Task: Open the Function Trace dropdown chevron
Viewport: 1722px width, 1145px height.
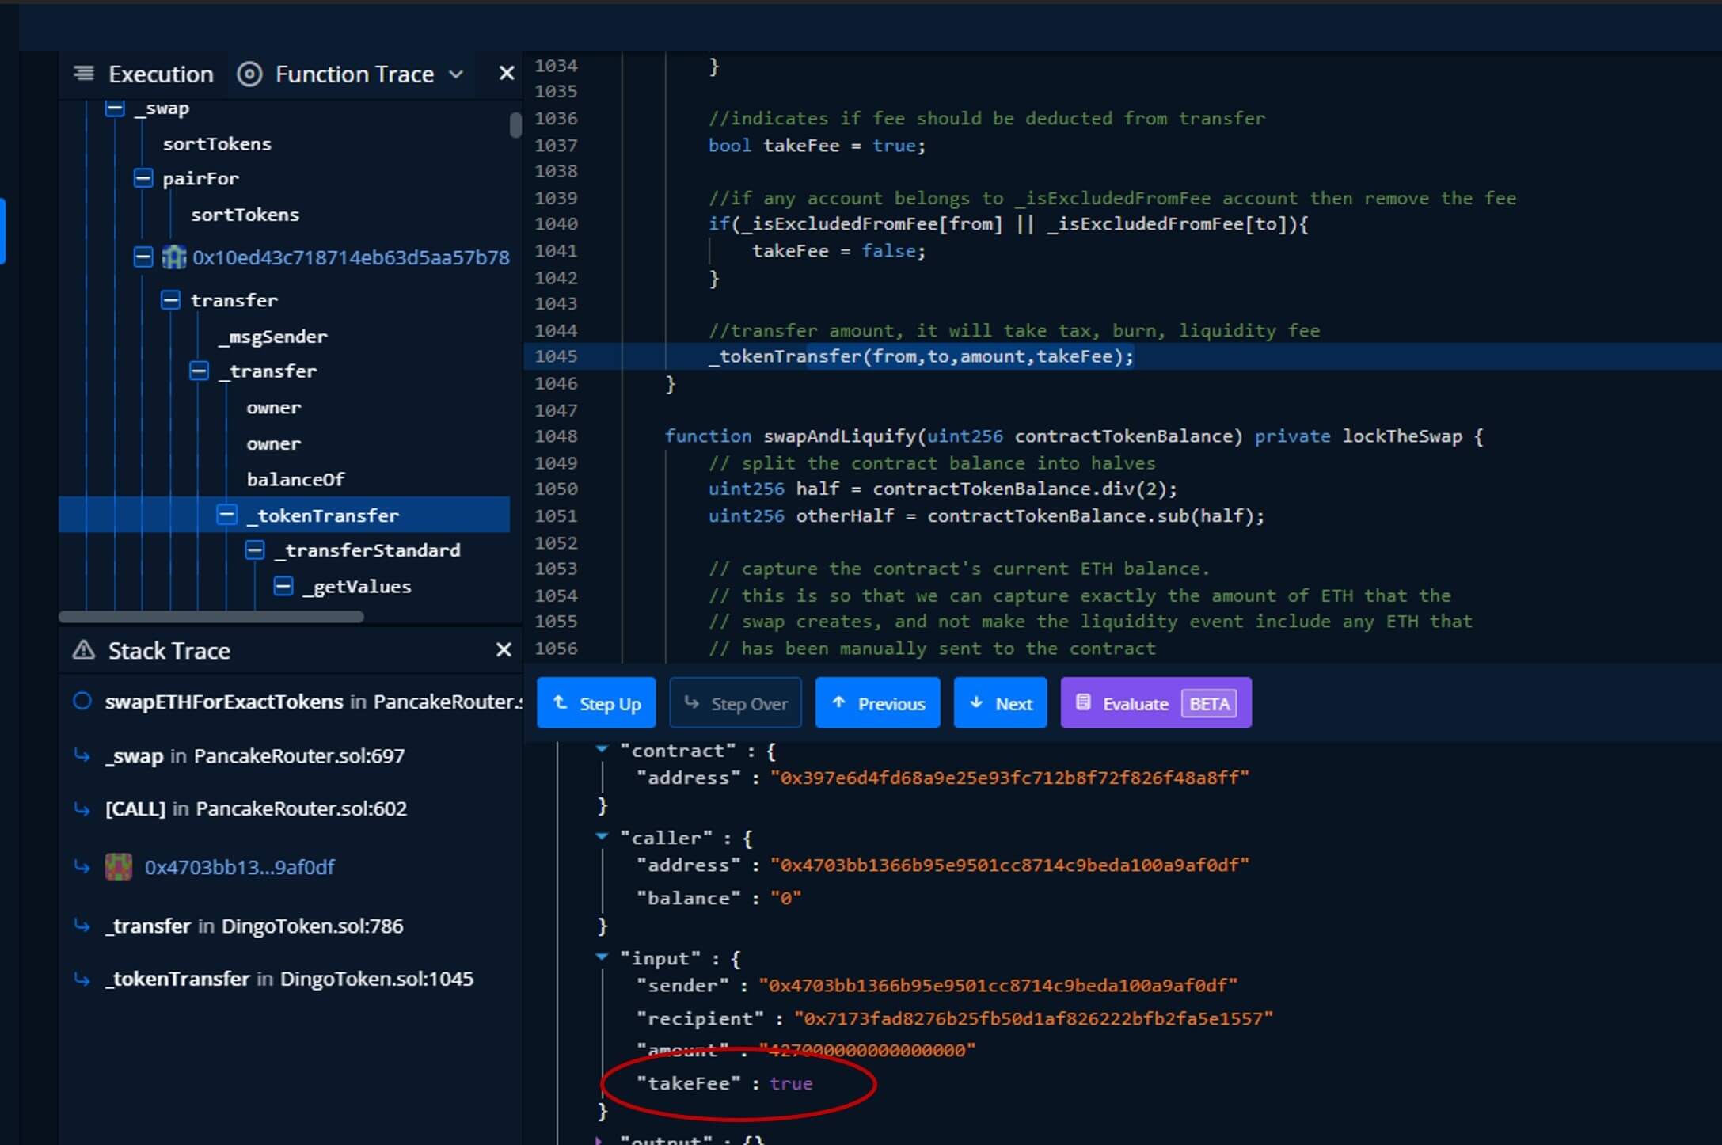Action: coord(456,74)
